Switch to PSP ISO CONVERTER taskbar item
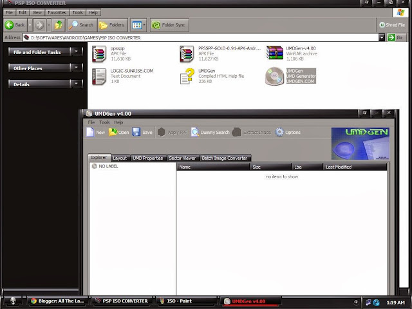 122,301
